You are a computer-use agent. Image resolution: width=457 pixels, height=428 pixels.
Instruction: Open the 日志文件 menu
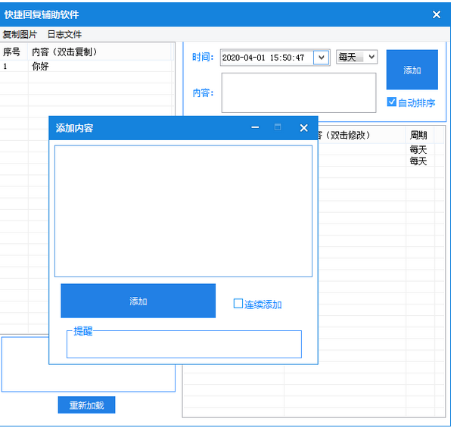coord(65,34)
